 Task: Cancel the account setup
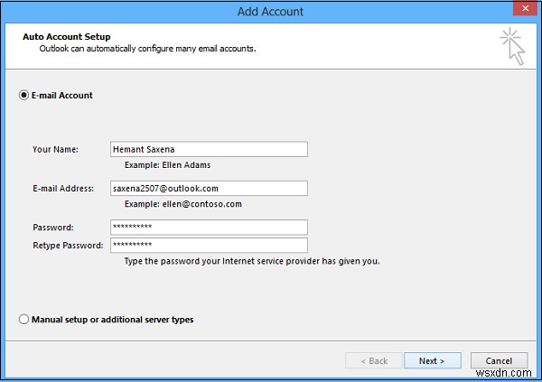pos(499,360)
